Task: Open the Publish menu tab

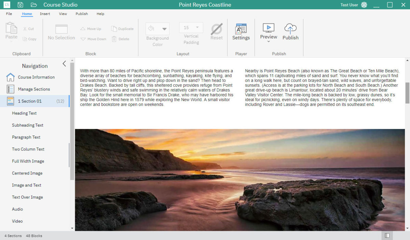Action: click(82, 14)
